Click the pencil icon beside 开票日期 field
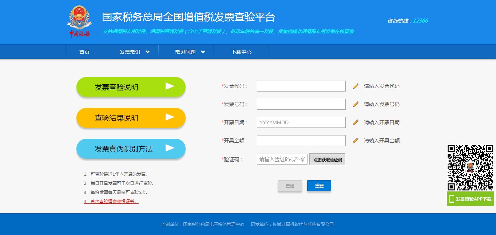This screenshot has height=235, width=496. (x=355, y=122)
